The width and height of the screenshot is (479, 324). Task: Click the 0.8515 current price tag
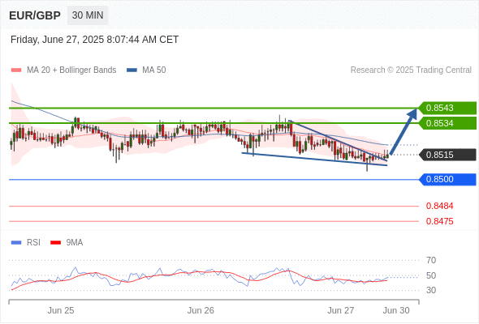[x=447, y=155]
